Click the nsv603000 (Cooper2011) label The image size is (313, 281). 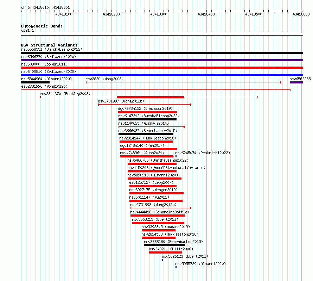[44, 64]
